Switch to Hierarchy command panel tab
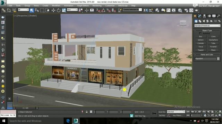222x124 pixels. (x=204, y=16)
